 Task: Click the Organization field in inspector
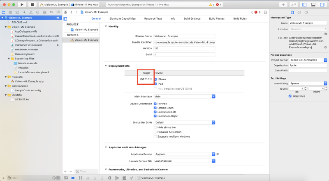[308, 65]
